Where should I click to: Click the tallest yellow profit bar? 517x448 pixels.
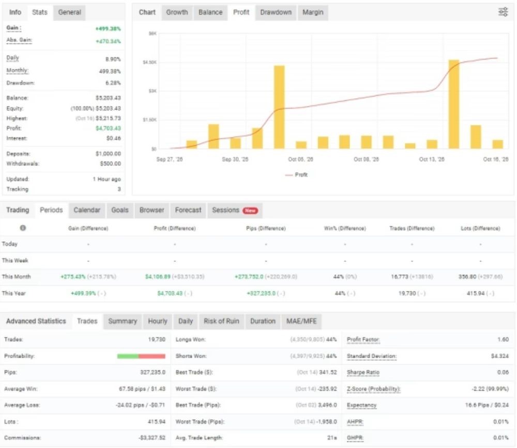(454, 104)
